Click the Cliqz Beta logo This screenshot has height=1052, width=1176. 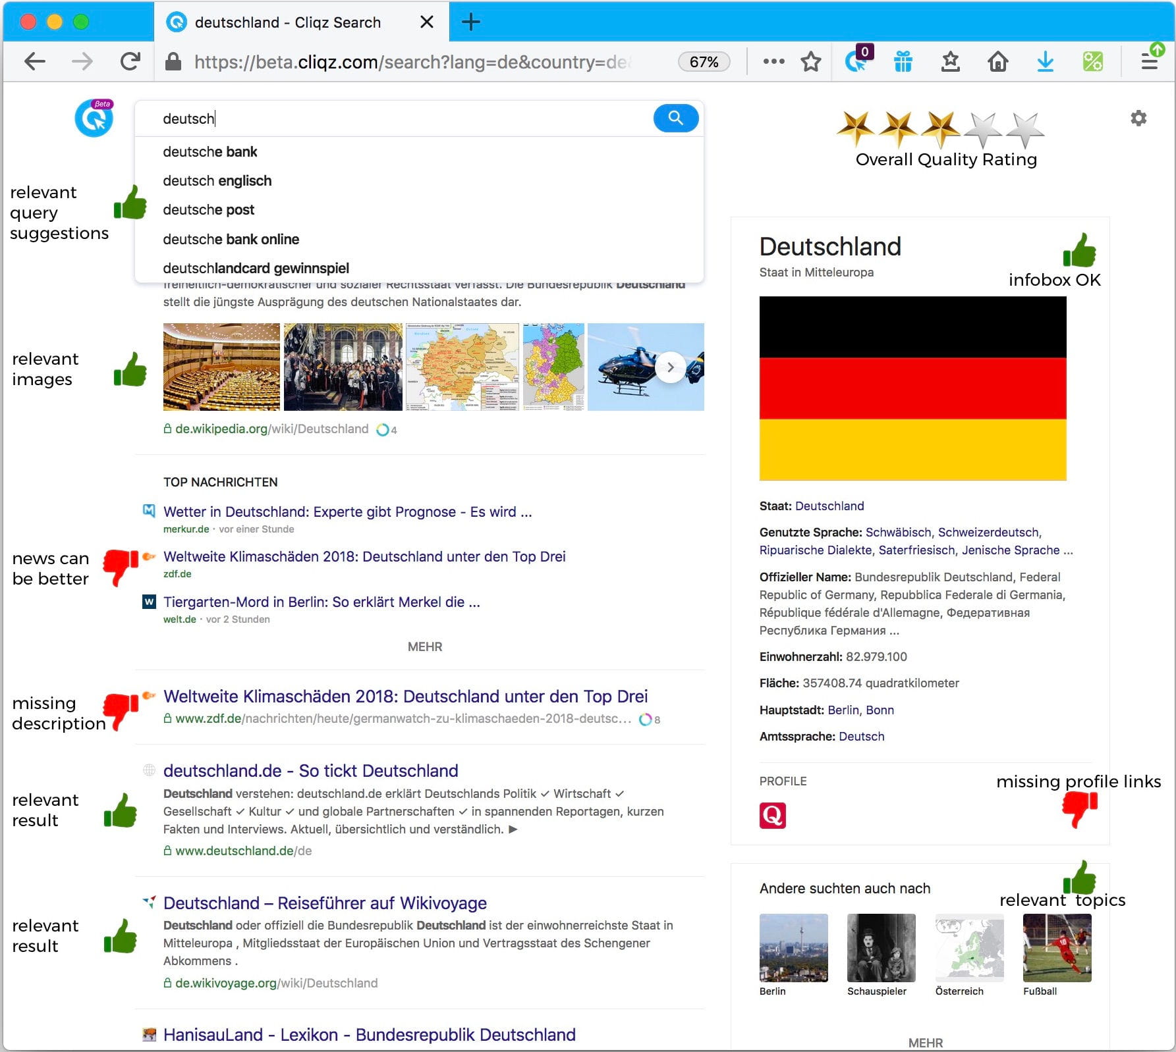coord(94,118)
